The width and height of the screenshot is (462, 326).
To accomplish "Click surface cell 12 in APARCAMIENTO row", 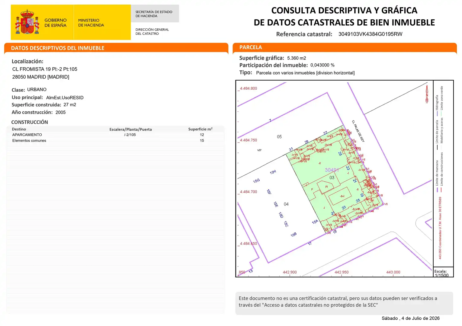I will (202, 135).
